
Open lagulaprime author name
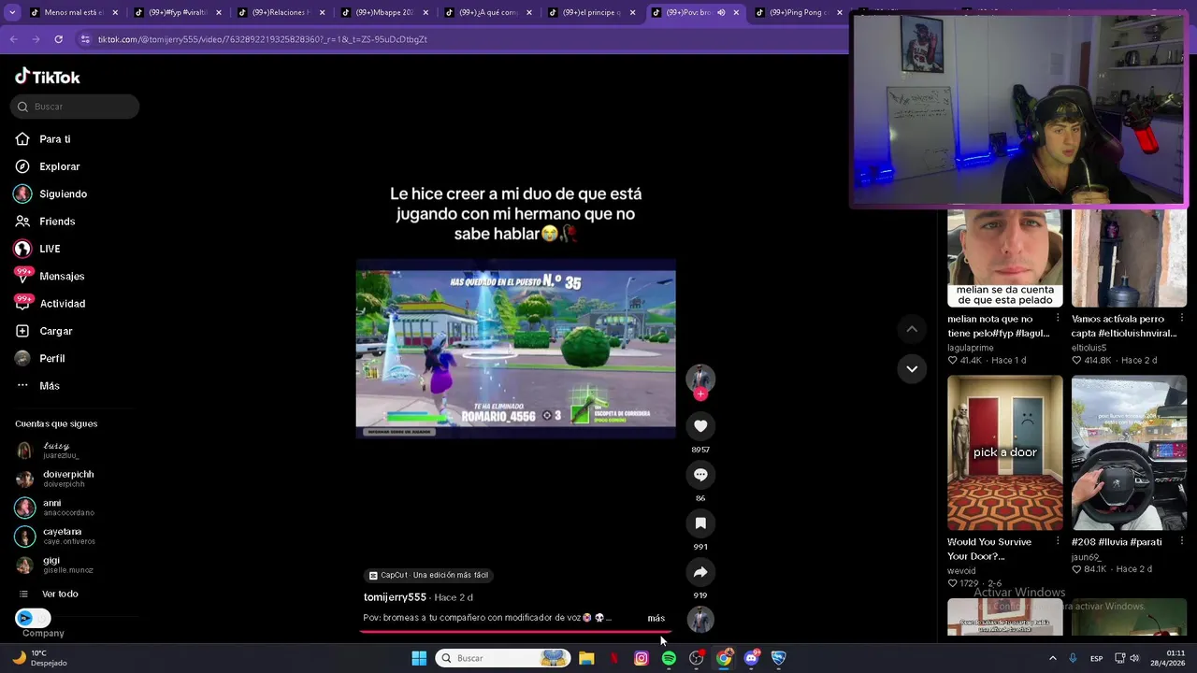[x=970, y=348]
